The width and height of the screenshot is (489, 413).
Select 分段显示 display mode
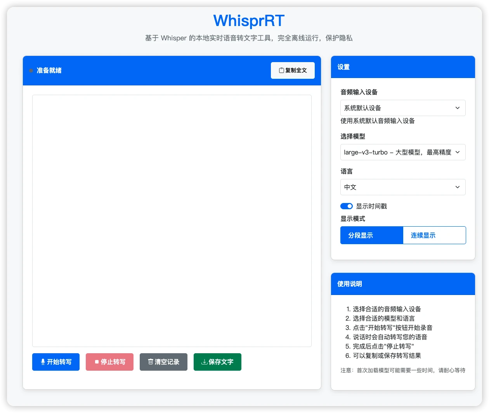[372, 235]
